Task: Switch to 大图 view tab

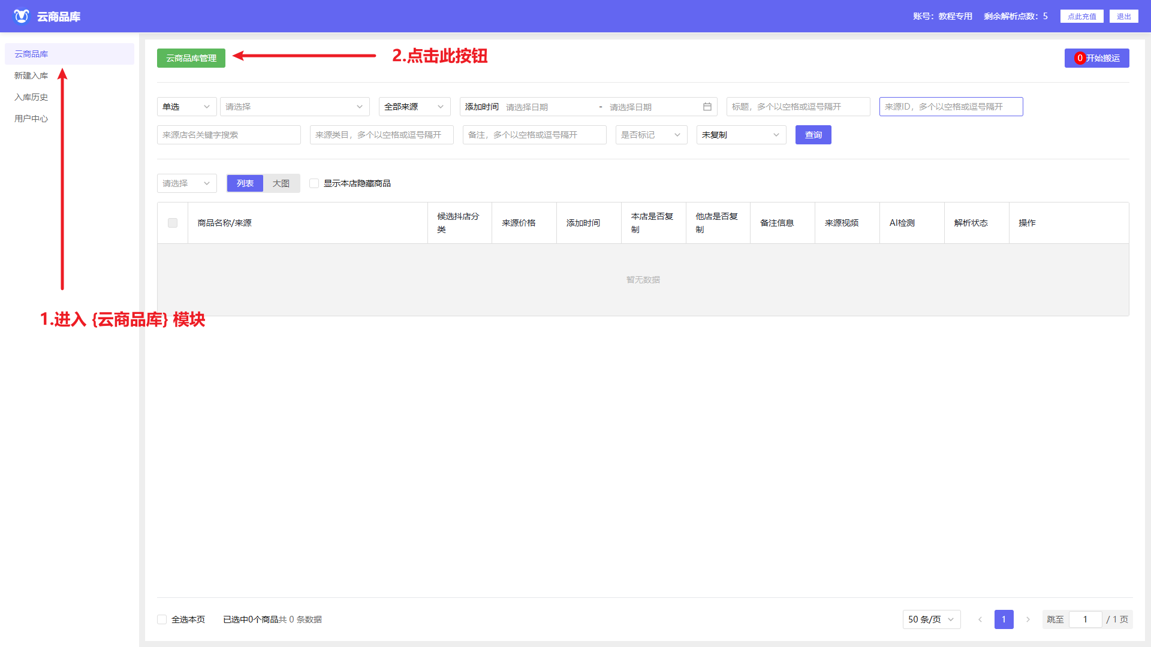Action: pos(281,183)
